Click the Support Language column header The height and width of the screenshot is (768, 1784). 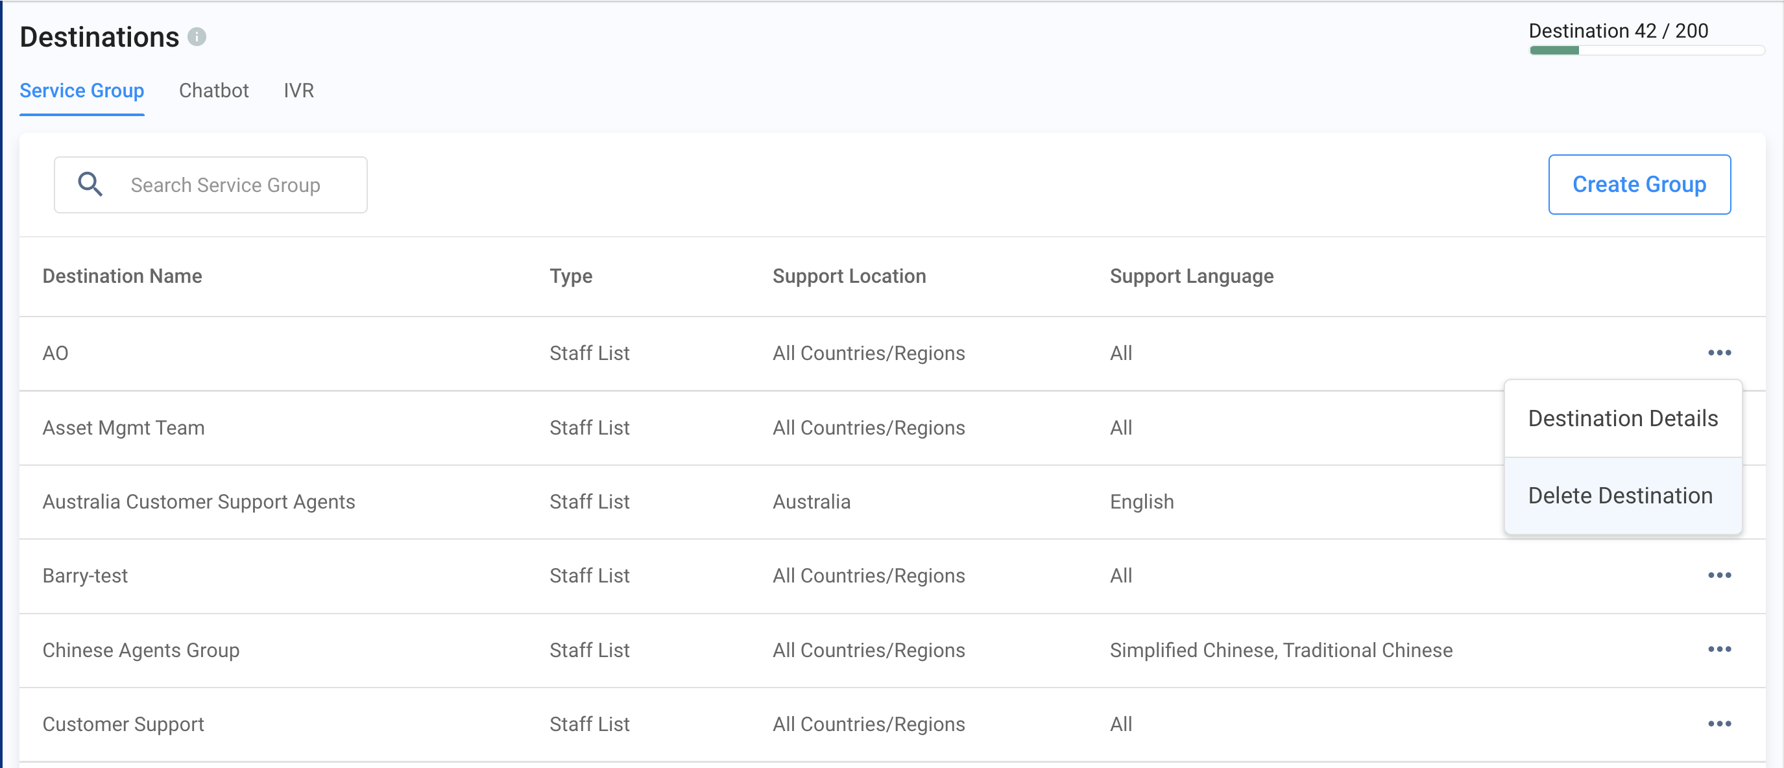pyautogui.click(x=1191, y=276)
